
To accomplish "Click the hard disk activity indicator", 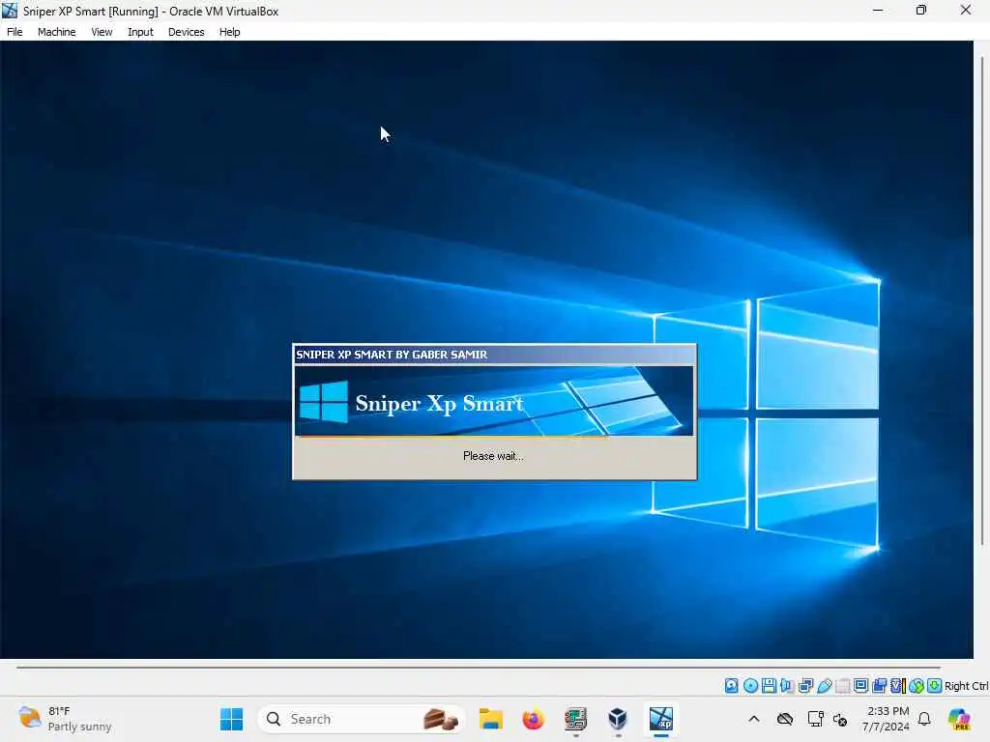I will (731, 686).
